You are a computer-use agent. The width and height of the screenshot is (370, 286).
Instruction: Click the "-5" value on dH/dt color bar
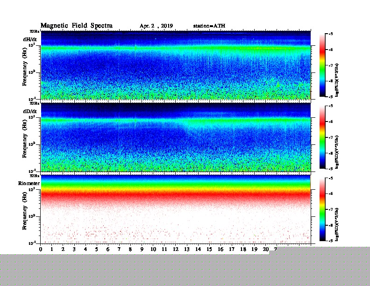coord(331,34)
